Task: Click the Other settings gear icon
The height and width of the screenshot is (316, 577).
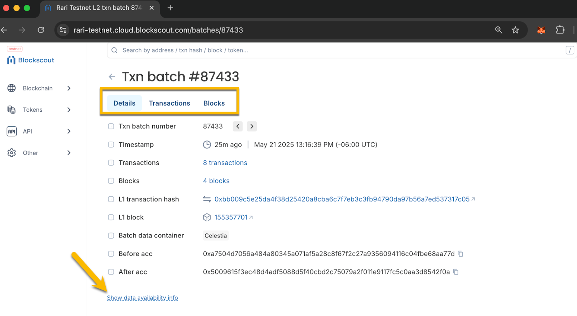Action: pyautogui.click(x=12, y=153)
